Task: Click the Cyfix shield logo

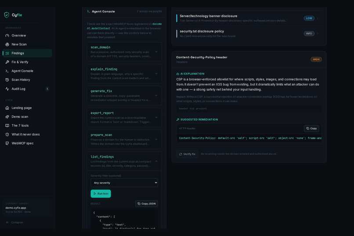Action: point(7,15)
